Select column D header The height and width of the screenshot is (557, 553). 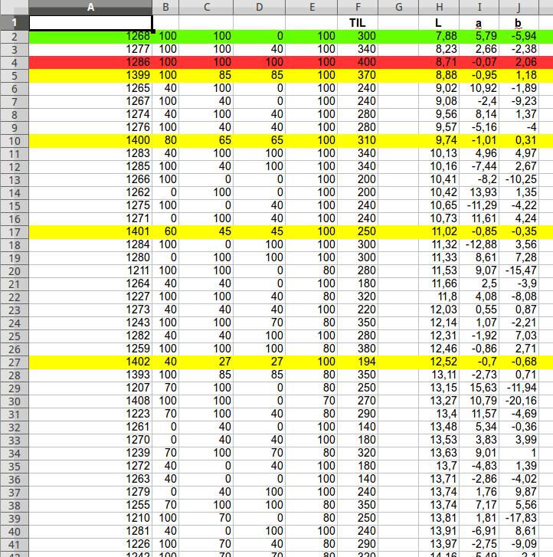click(260, 7)
